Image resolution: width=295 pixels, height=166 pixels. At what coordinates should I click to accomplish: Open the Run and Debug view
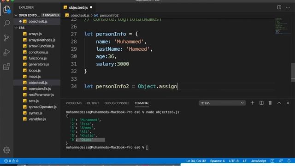click(6, 52)
